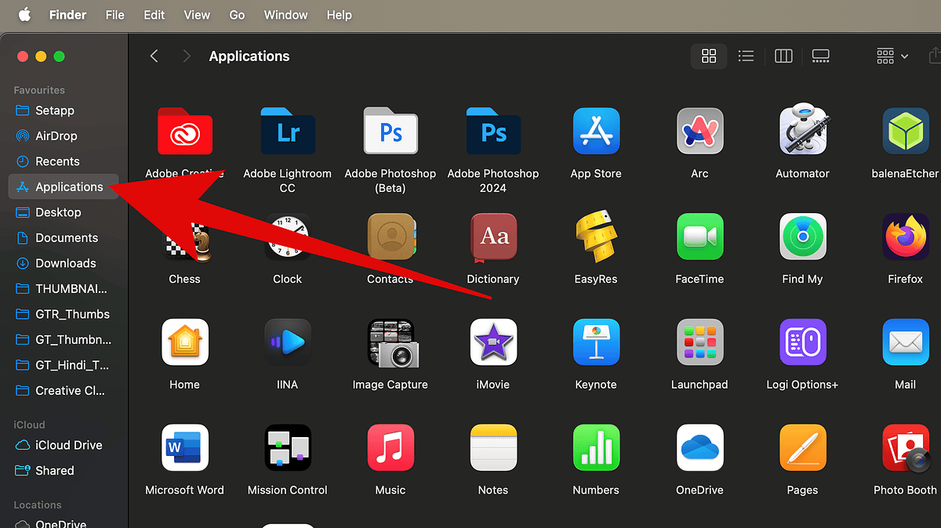Select Downloads in the sidebar
The width and height of the screenshot is (941, 528).
(66, 263)
